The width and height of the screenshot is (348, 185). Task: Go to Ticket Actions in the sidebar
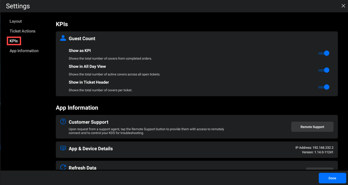pos(22,31)
